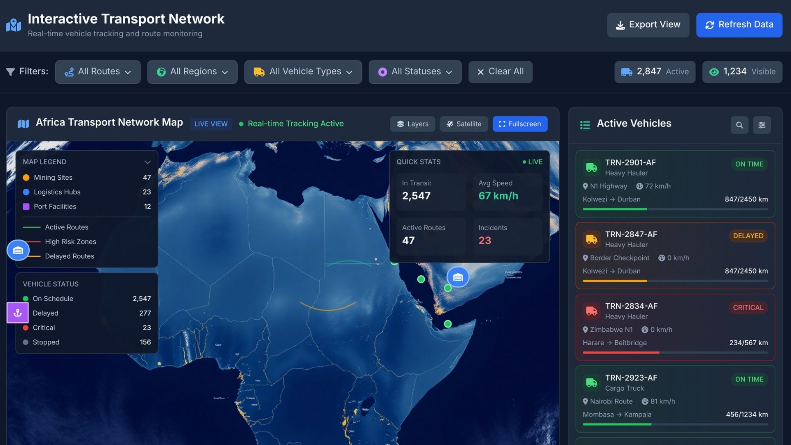The width and height of the screenshot is (791, 445).
Task: Click the search icon in Active Vehicles
Action: click(740, 125)
